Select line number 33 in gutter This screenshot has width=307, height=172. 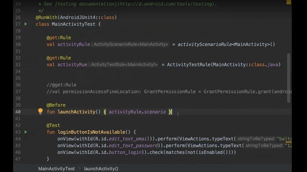(x=18, y=65)
